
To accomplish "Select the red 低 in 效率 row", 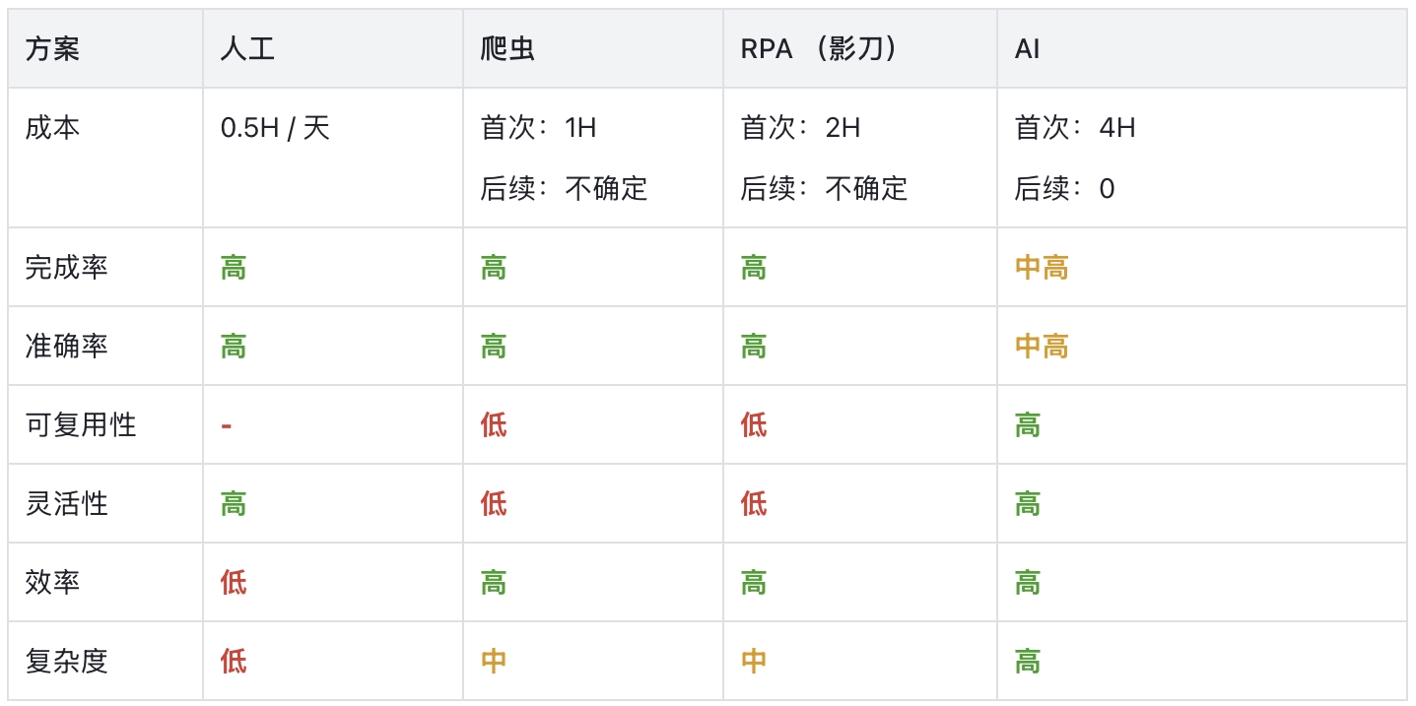I will 234,582.
